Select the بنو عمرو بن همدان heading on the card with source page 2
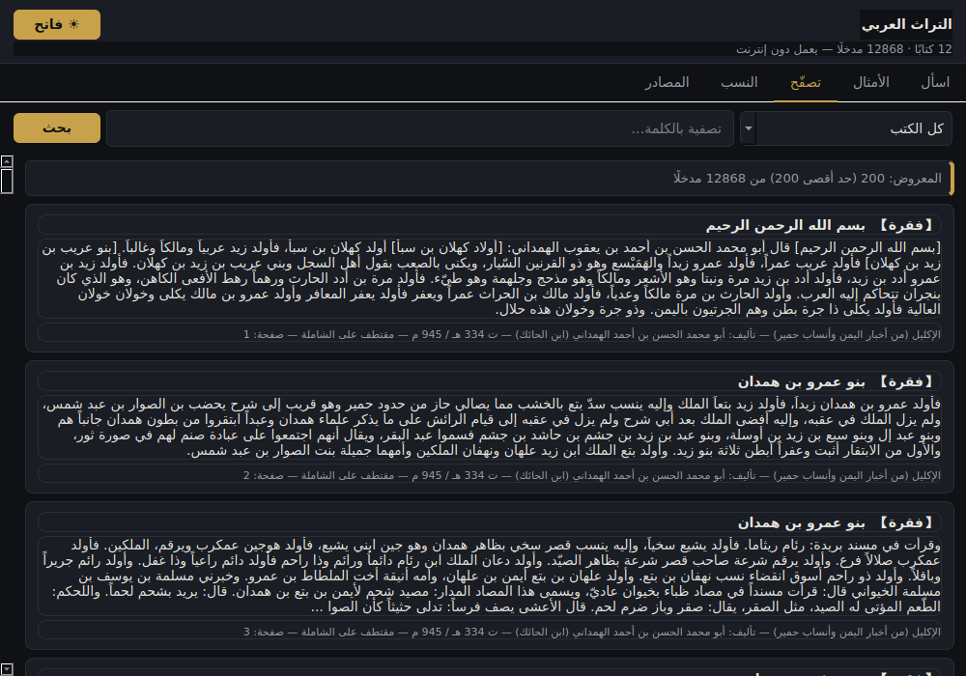The height and width of the screenshot is (676, 966). click(802, 382)
